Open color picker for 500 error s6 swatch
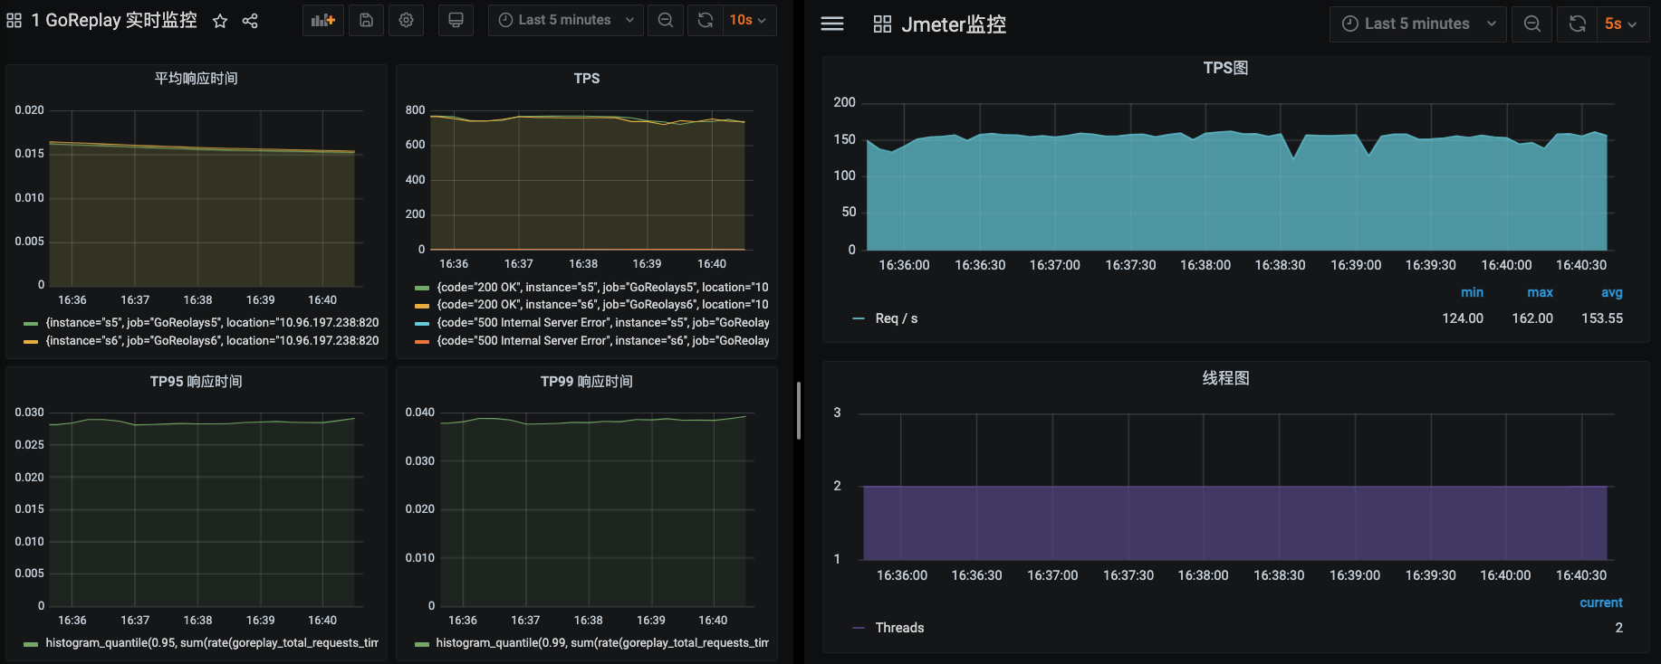1661x664 pixels. click(x=422, y=341)
